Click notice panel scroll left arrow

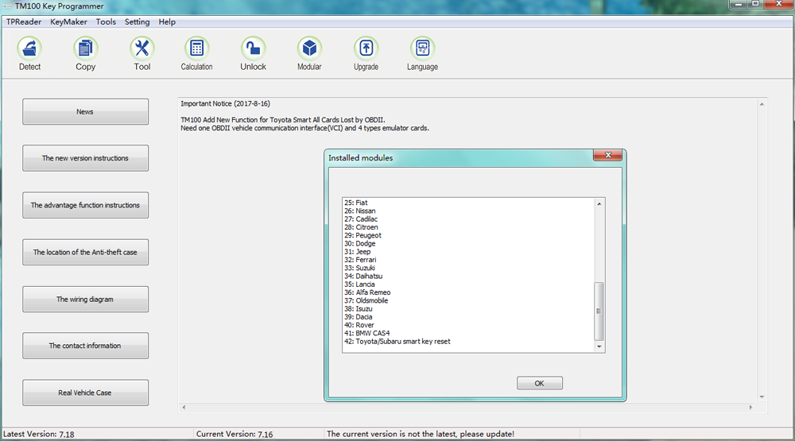pos(184,407)
